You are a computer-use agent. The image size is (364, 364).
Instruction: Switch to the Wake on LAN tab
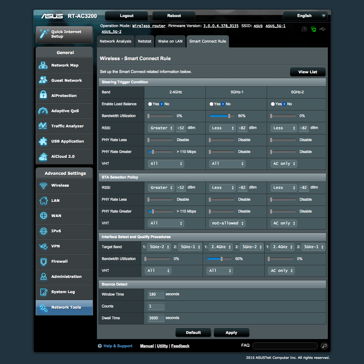pos(170,41)
